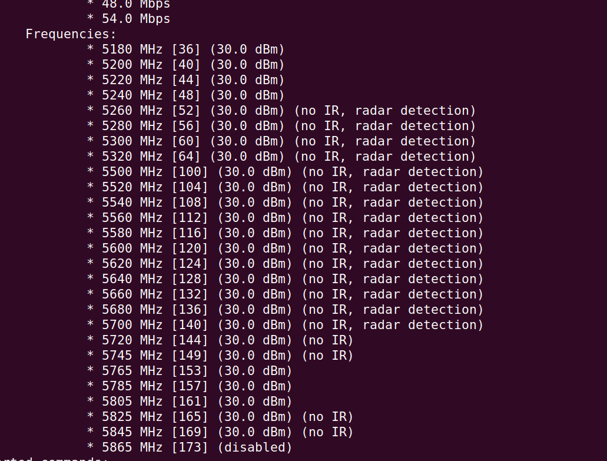Click the 5765 MHz [153] line

click(x=190, y=371)
